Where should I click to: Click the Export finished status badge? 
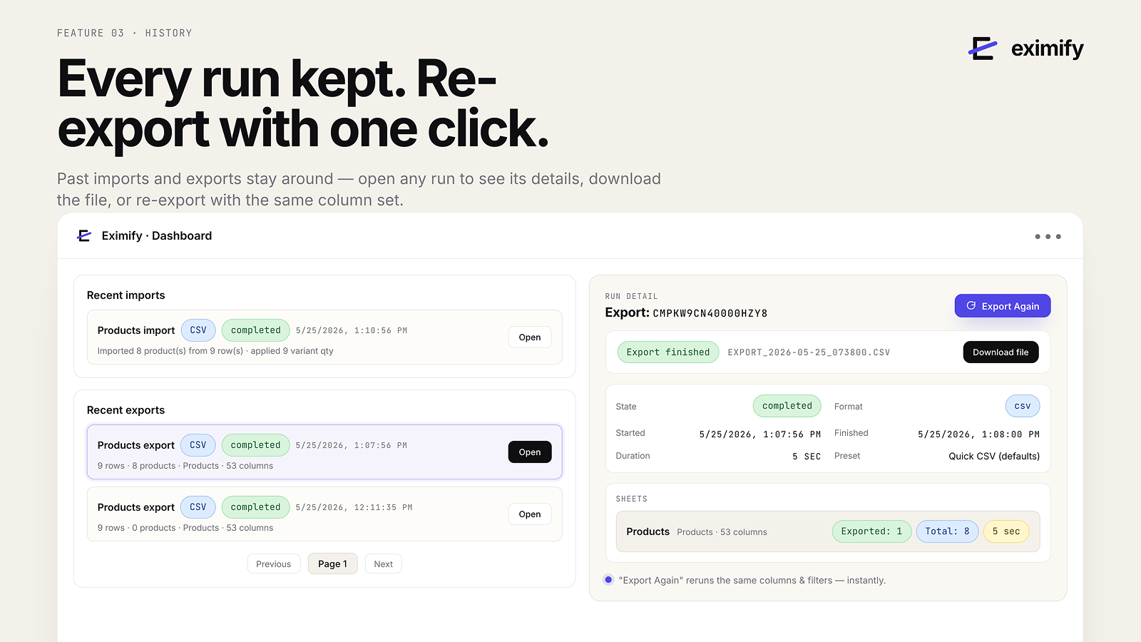tap(668, 352)
